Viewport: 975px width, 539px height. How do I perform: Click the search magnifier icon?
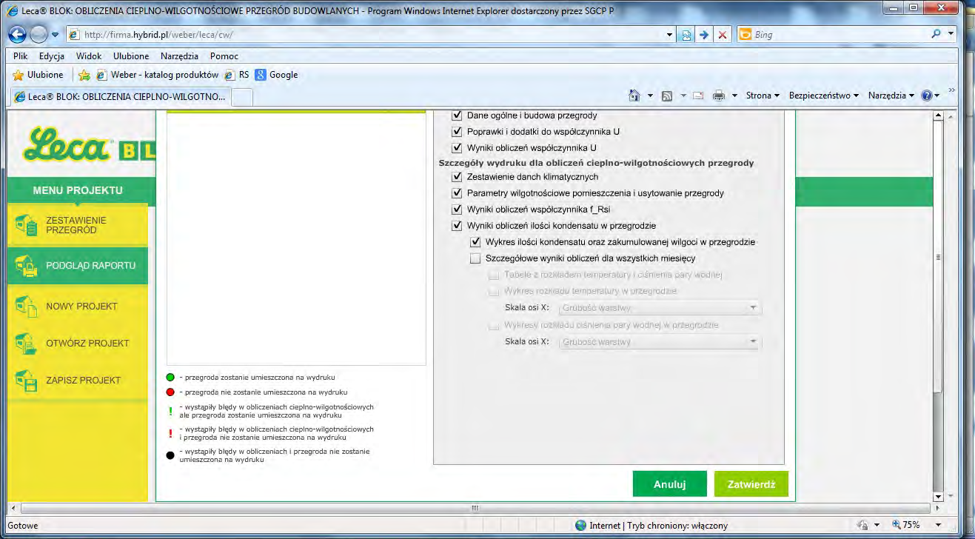(x=937, y=34)
